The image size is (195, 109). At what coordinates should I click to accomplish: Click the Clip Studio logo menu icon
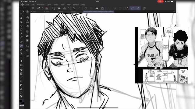pyautogui.click(x=23, y=5)
